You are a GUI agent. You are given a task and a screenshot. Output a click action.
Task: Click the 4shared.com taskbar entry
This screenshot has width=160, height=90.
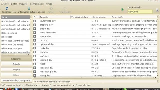pos(33,89)
